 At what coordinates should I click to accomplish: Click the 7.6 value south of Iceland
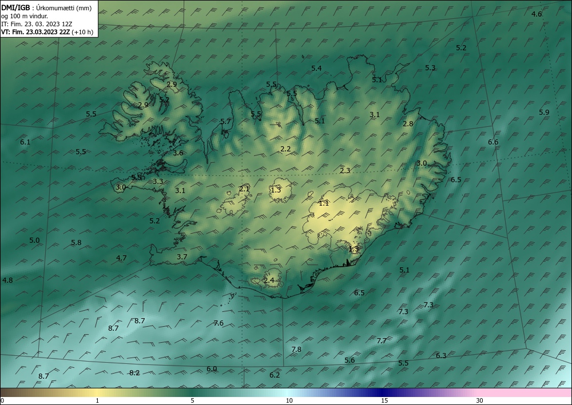218,323
